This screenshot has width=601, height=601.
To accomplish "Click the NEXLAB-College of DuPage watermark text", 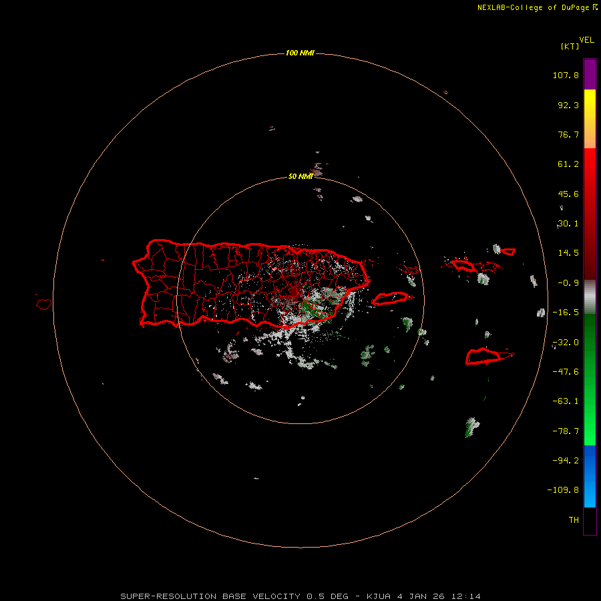I will click(538, 7).
